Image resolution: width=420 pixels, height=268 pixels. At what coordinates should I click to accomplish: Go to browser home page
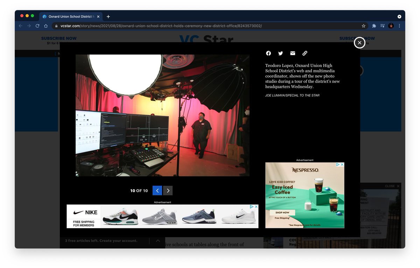pos(46,26)
